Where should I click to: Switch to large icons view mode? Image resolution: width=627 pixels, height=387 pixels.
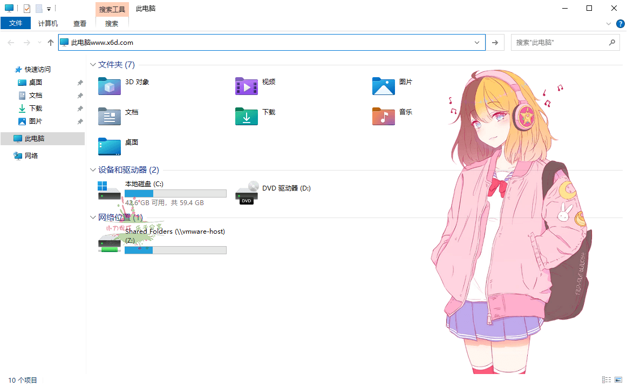click(618, 381)
